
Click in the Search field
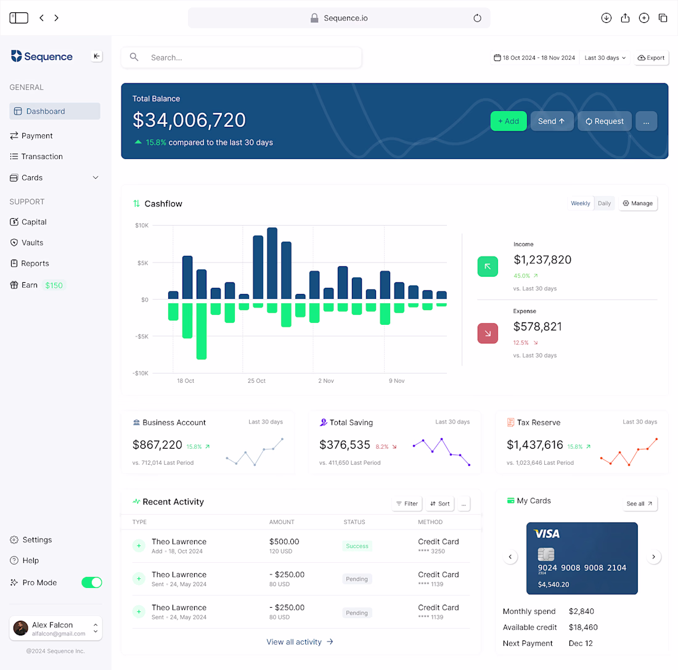tap(241, 57)
